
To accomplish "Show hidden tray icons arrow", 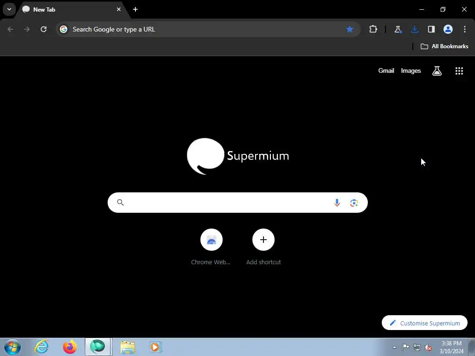I will tap(394, 347).
